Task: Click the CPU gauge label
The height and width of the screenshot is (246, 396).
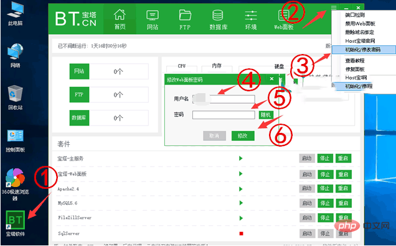Action: click(x=182, y=66)
